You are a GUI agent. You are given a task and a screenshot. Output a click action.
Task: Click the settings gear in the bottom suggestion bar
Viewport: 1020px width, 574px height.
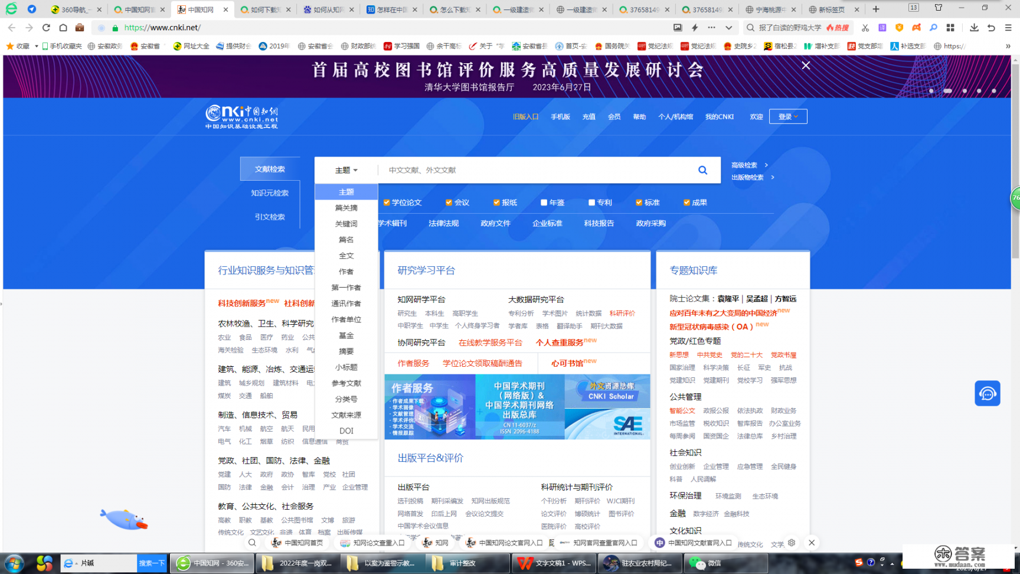[792, 543]
